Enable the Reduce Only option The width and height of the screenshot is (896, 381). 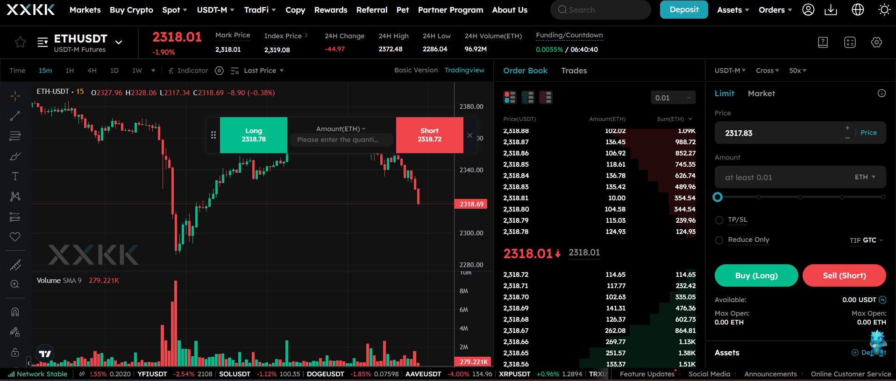pyautogui.click(x=719, y=240)
